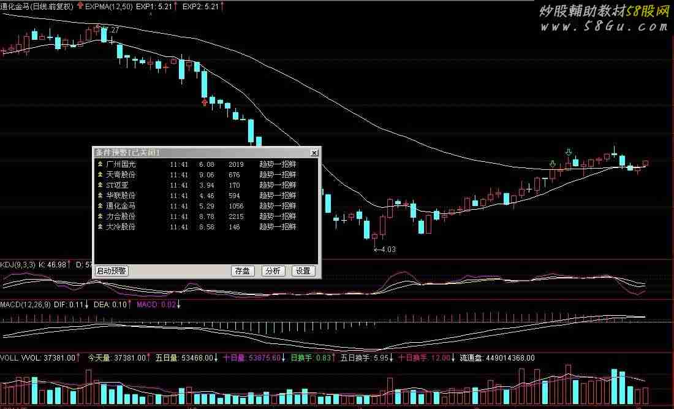Click the 五日量: 53468.00 readout
Image resolution: width=674 pixels, height=409 pixels.
(x=184, y=358)
